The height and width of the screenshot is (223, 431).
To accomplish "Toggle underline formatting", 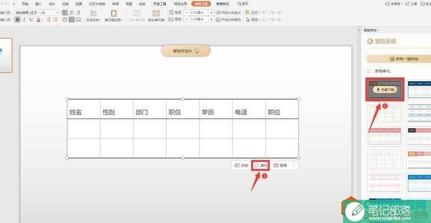I will [x=31, y=20].
